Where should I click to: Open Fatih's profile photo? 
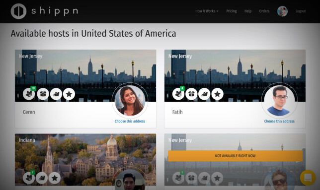pyautogui.click(x=279, y=100)
